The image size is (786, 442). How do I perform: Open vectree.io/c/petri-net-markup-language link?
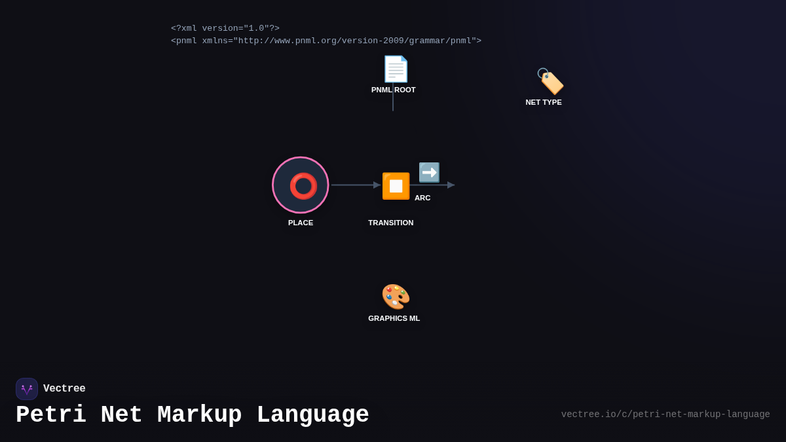(665, 414)
